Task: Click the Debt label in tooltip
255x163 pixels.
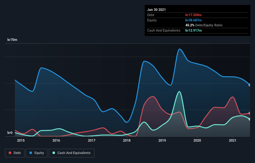Action: tap(151, 15)
